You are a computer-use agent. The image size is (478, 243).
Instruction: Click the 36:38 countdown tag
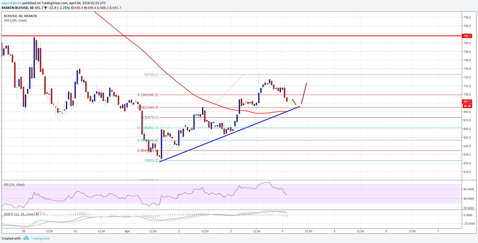click(467, 106)
